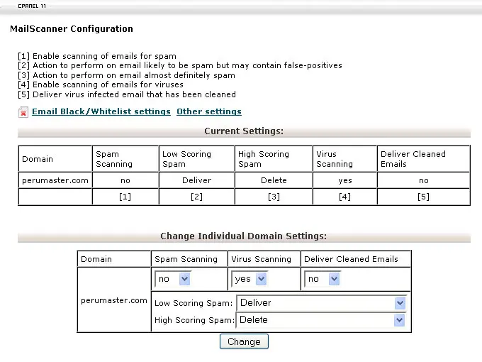The height and width of the screenshot is (362, 482).
Task: Open the Virus Scanning dropdown set to yes
Action: click(x=250, y=279)
